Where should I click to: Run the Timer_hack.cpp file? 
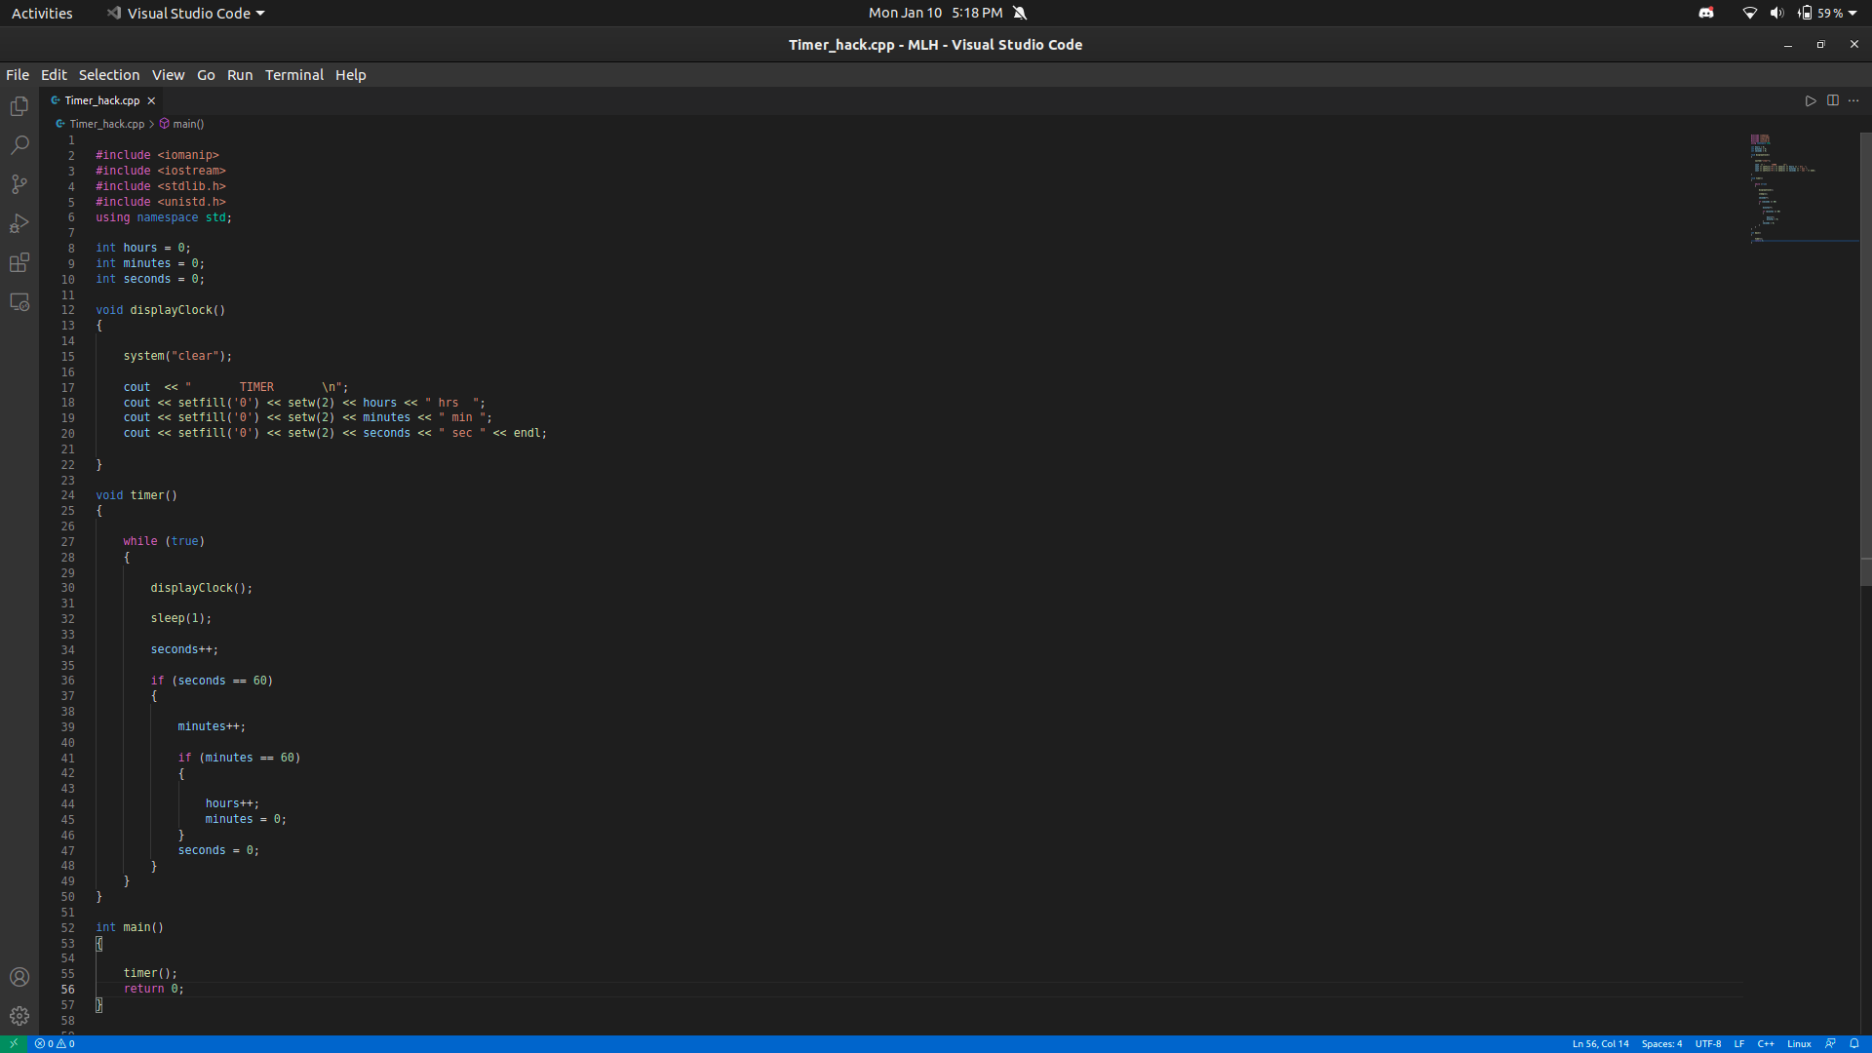(1812, 100)
